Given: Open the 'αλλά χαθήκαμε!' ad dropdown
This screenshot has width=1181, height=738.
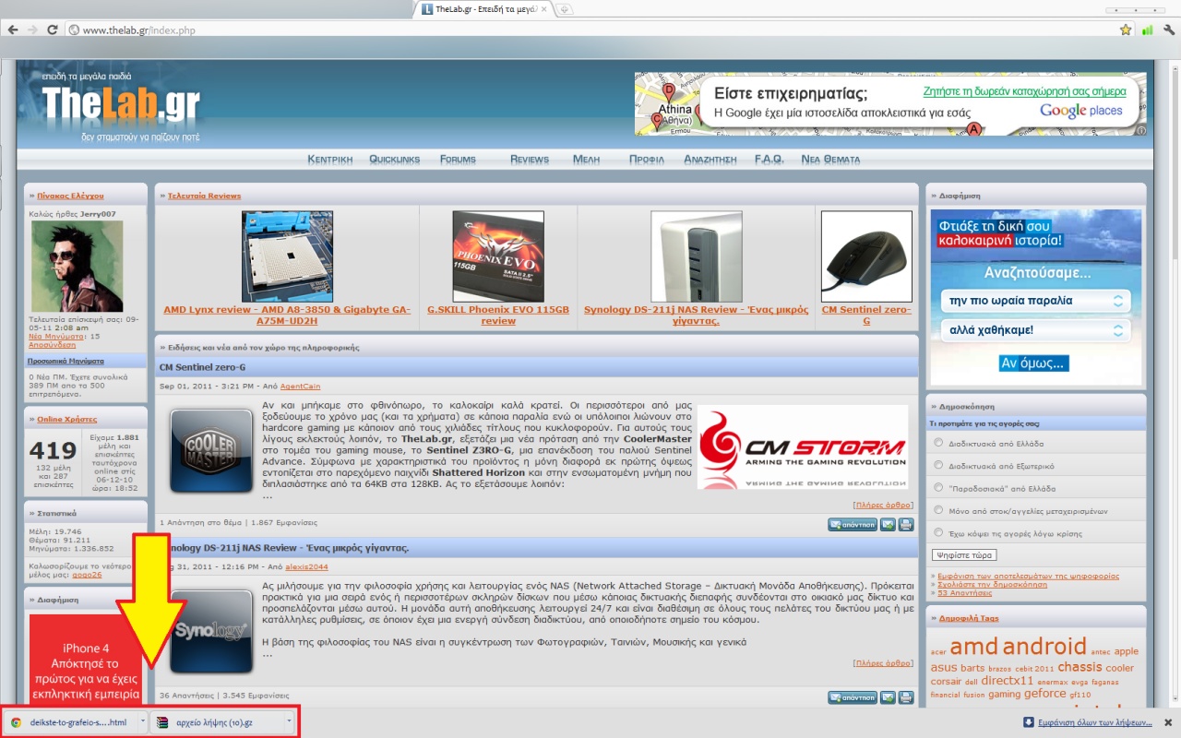Looking at the screenshot, I should [1036, 330].
